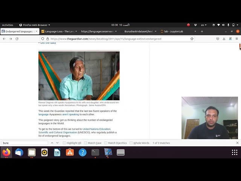Click the extension icon beside downloads
Screen dimensions: 241x181
pyautogui.click(x=230, y=39)
